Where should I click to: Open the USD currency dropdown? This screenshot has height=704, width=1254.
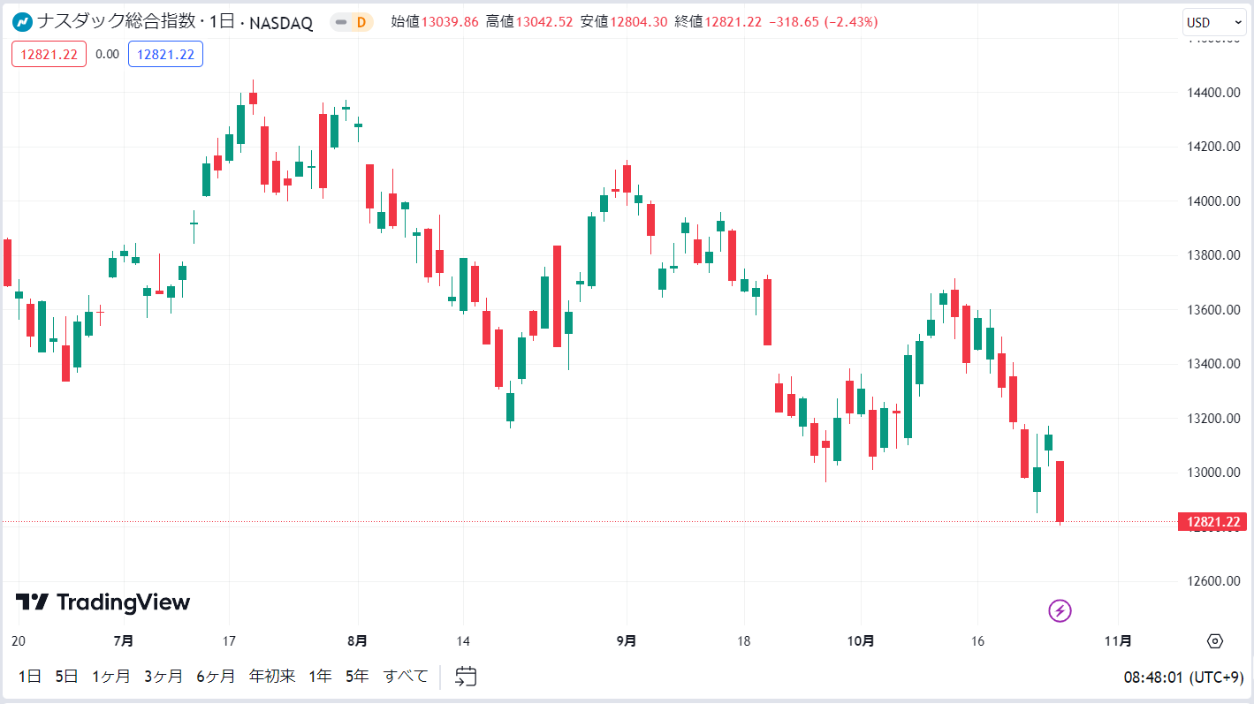coord(1214,23)
